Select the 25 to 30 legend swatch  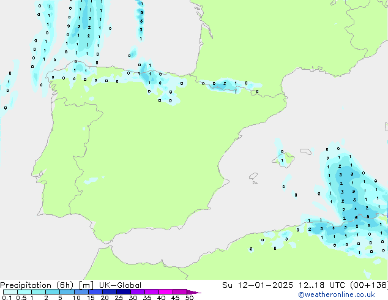(x=124, y=292)
